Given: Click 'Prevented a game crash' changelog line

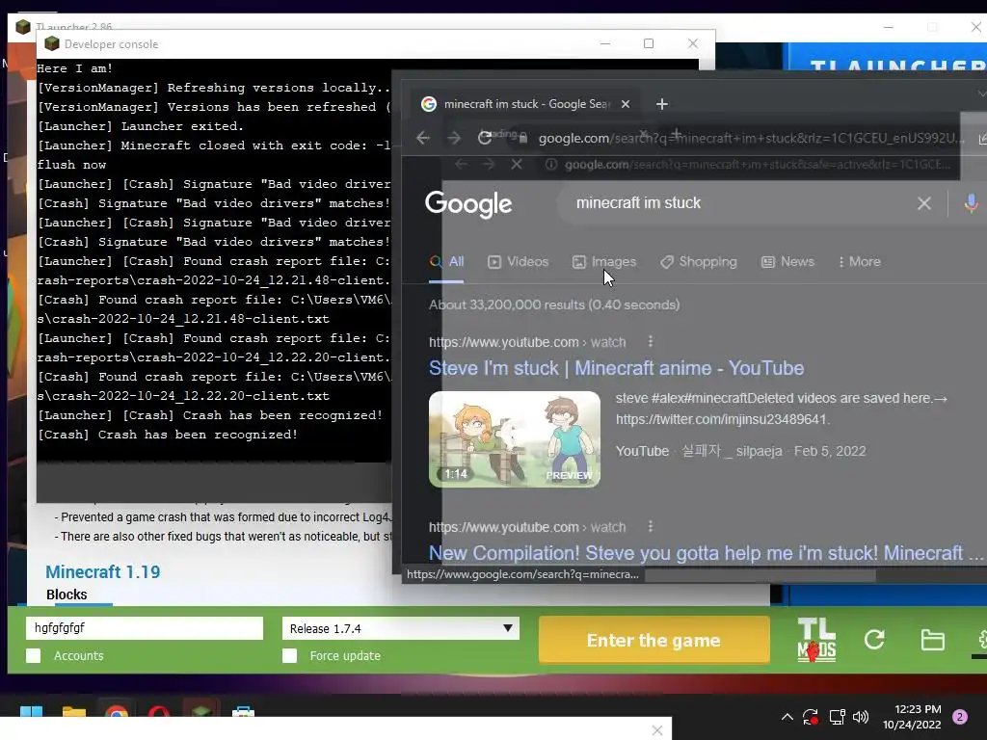Looking at the screenshot, I should (x=223, y=517).
